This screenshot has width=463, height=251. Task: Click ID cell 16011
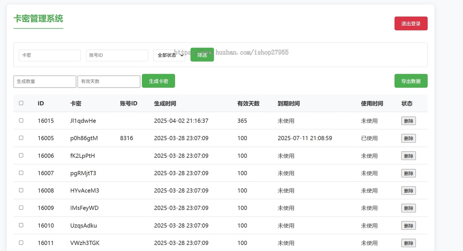[x=46, y=243]
